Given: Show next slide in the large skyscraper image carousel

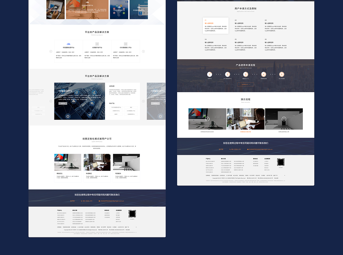Looking at the screenshot, I should point(143,101).
